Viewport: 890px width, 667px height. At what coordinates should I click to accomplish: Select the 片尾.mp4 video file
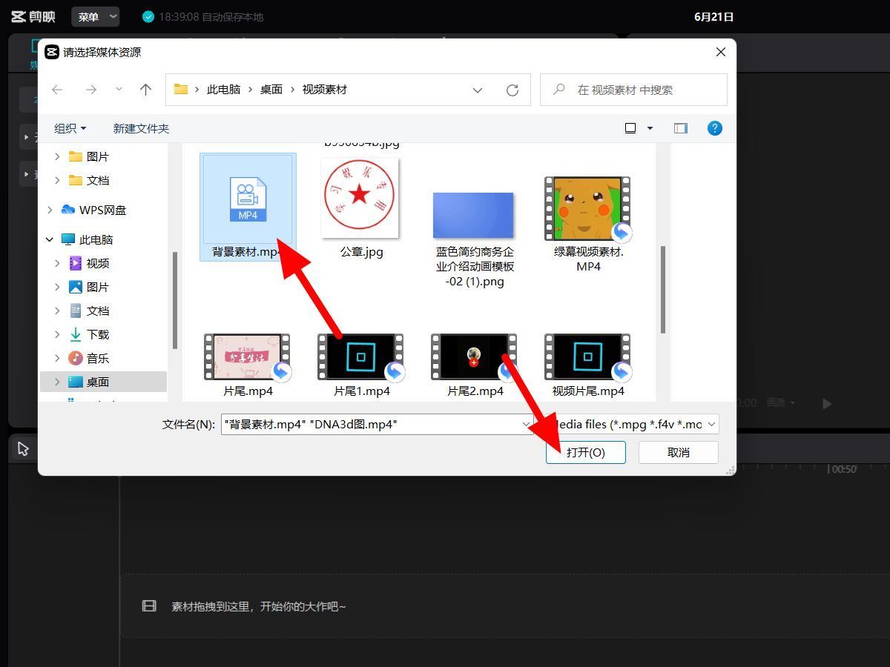pos(248,357)
